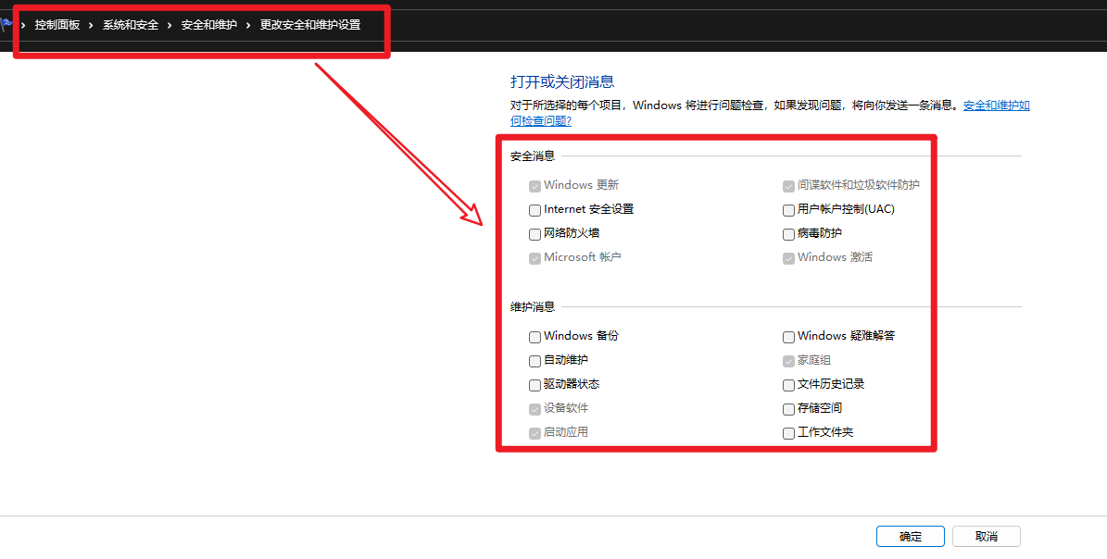
Task: Click the flag icon in the address bar
Action: (6, 25)
